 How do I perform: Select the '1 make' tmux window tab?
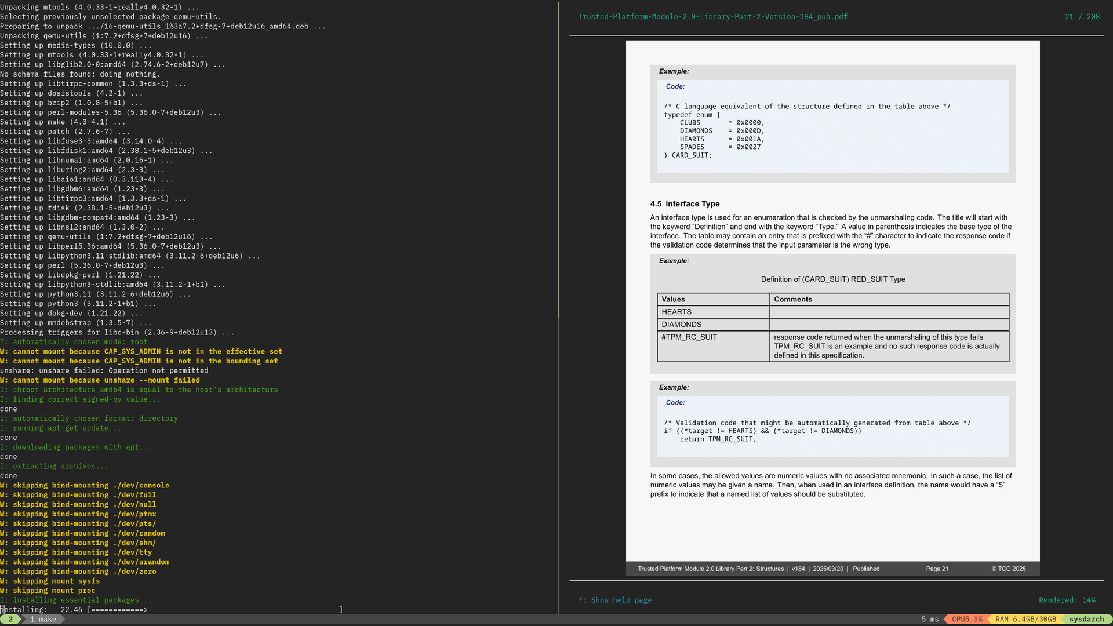pos(43,619)
